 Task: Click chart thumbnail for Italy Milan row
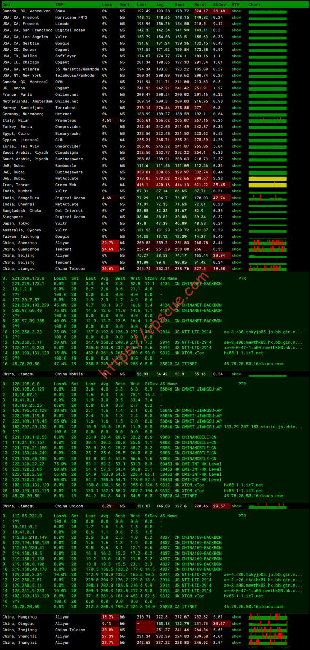(267, 120)
